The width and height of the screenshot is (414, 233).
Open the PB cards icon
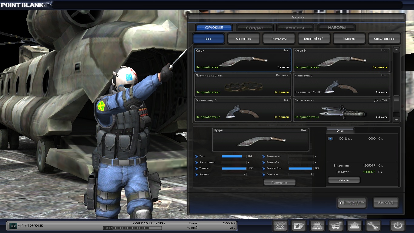click(x=299, y=226)
